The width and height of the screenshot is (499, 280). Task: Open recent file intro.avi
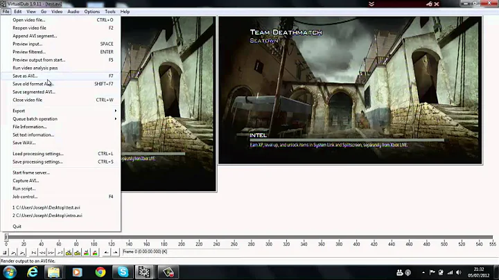[60, 216]
